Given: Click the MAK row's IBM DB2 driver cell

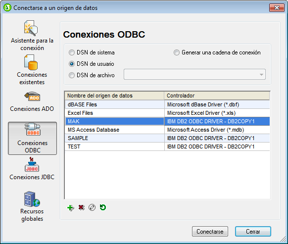Looking at the screenshot, I should click(217, 121).
